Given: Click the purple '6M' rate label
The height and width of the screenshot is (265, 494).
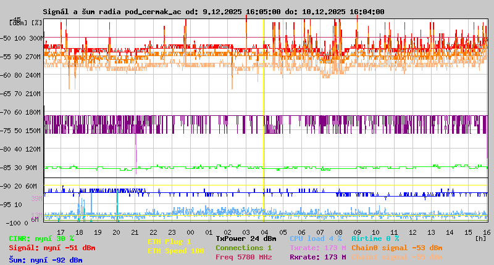Looking at the screenshot, I should (x=35, y=219).
